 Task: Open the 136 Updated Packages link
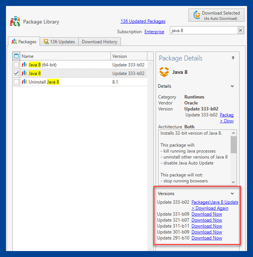click(143, 21)
